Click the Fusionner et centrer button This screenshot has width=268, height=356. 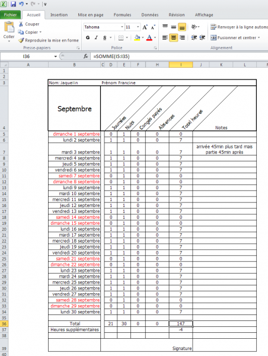pyautogui.click(x=235, y=38)
